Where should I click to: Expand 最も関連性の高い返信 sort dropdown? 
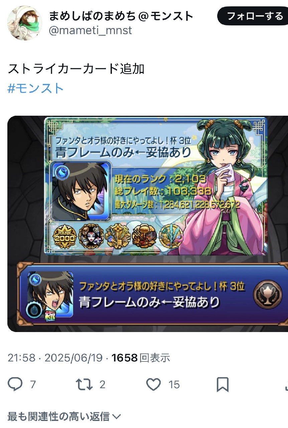tap(64, 417)
